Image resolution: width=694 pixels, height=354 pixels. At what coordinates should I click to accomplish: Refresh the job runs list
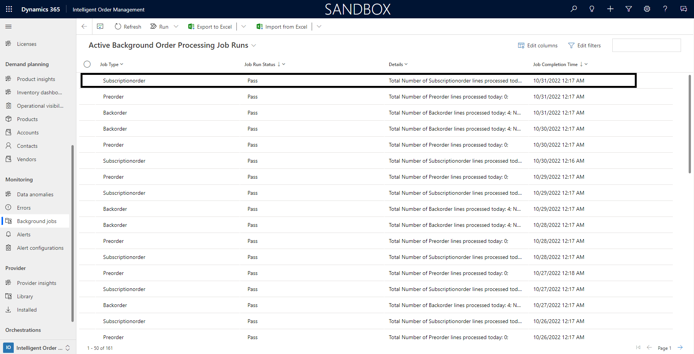coord(128,26)
